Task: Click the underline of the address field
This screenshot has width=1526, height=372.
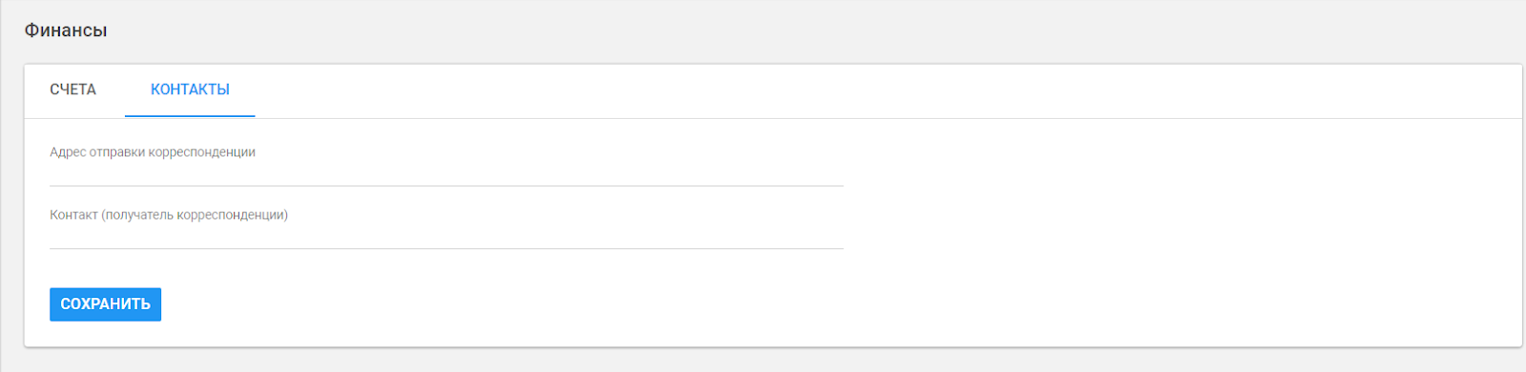Action: click(446, 186)
